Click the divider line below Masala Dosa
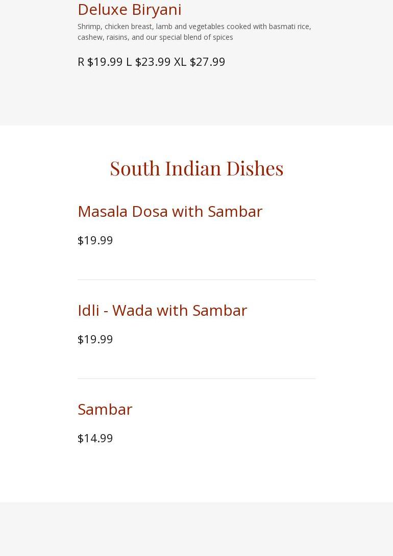 coord(196,280)
